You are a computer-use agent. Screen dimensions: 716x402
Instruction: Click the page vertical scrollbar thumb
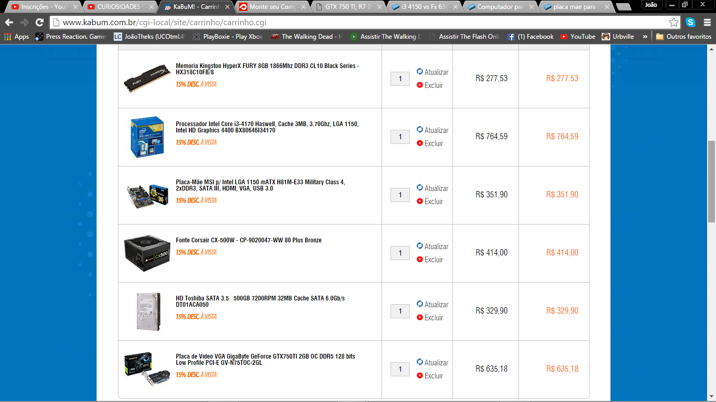pos(711,181)
